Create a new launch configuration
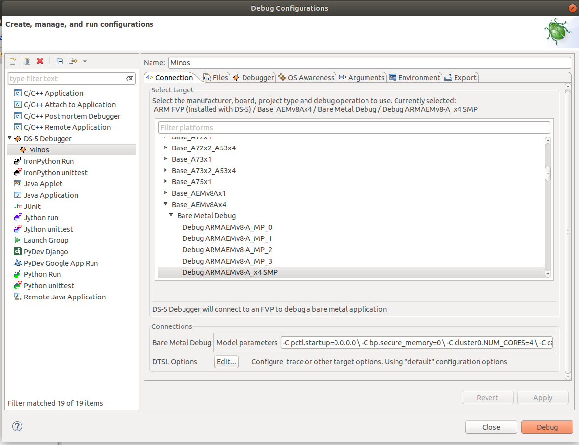579x445 pixels. (12, 61)
